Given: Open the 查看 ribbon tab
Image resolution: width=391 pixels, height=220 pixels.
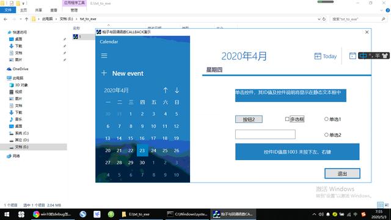Looking at the screenshot, I should [54, 10].
